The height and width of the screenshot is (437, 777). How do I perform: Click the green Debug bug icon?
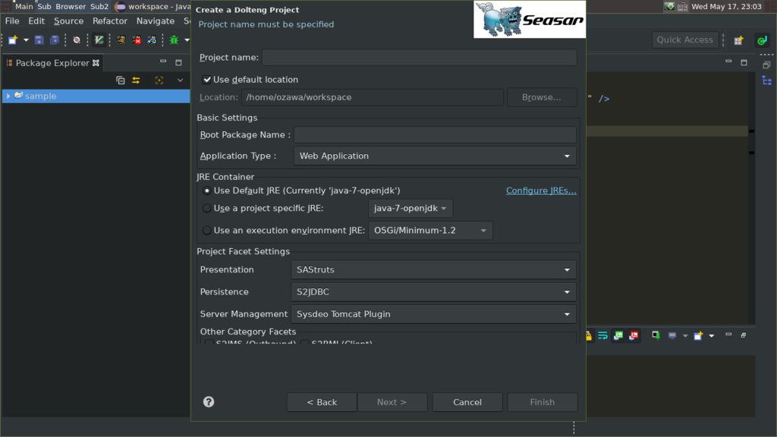click(x=174, y=40)
